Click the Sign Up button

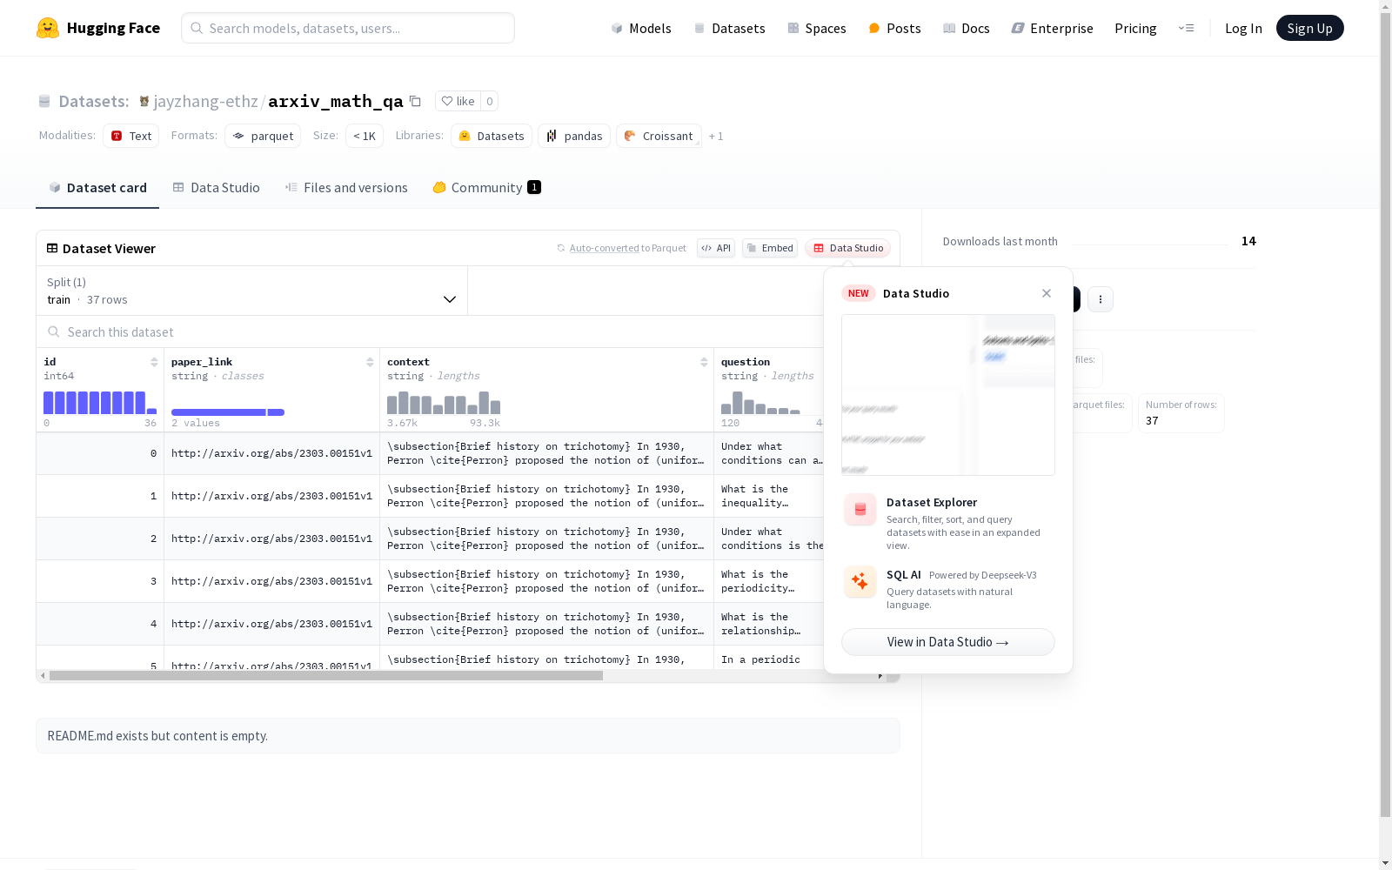pos(1309,28)
